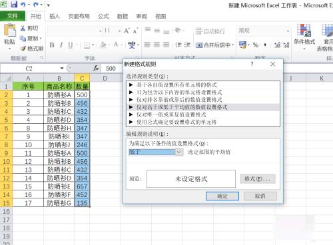This screenshot has height=245, width=333.
Task: Click the middle align icon
Action: click(157, 31)
